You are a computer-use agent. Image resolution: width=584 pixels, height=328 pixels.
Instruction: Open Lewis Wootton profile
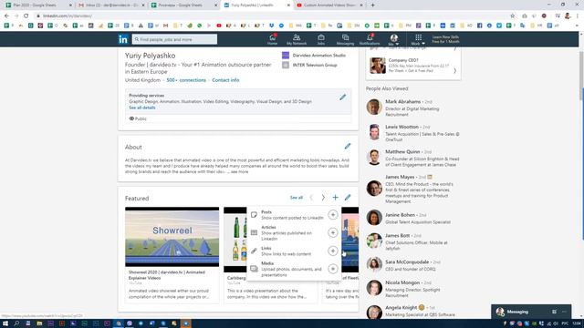[x=401, y=127]
